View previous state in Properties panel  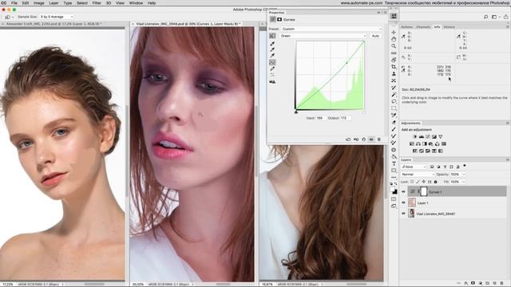pos(356,140)
